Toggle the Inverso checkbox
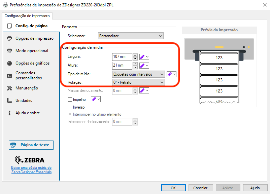The image size is (270, 194). point(70,107)
